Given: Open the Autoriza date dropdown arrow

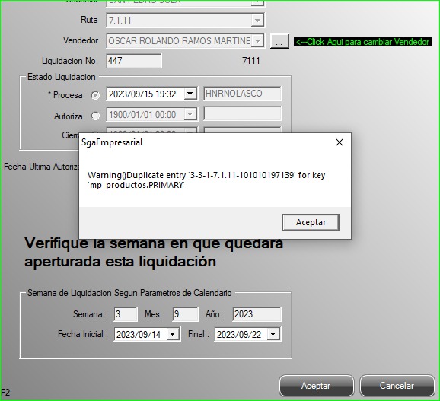Looking at the screenshot, I should click(x=190, y=114).
